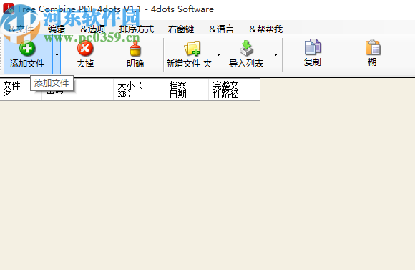Image resolution: width=415 pixels, height=270 pixels.
Task: Open the &文件 menu
Action: [x=21, y=29]
